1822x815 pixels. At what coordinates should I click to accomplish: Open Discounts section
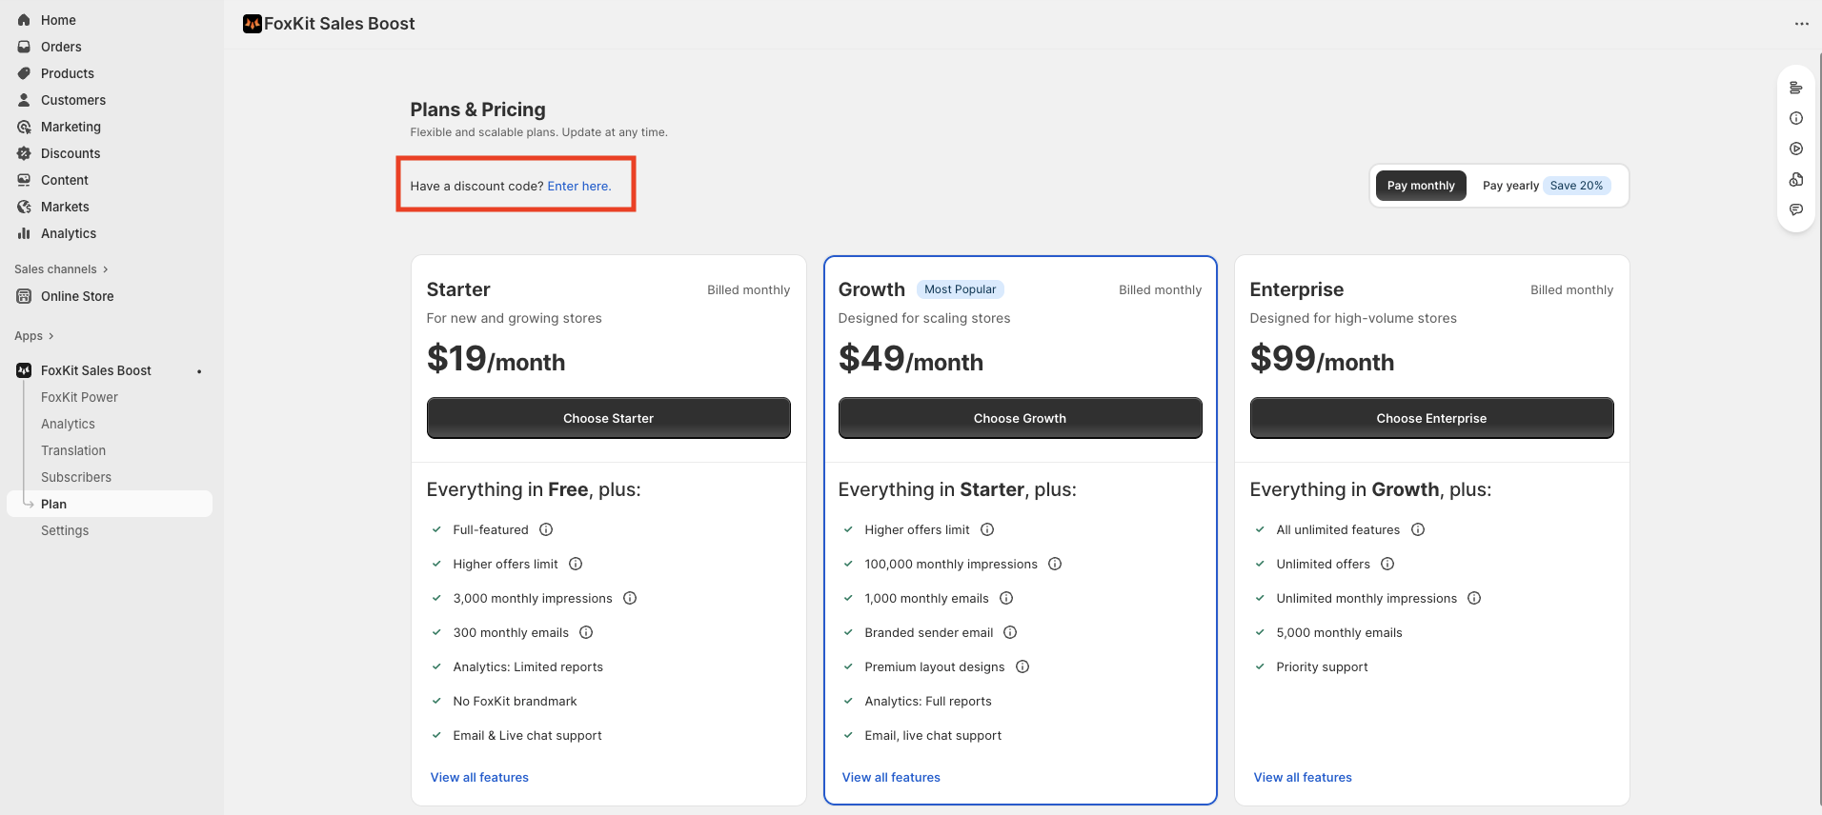(x=71, y=153)
